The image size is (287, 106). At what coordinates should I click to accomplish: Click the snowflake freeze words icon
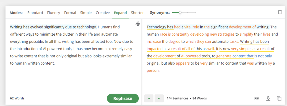(138, 24)
